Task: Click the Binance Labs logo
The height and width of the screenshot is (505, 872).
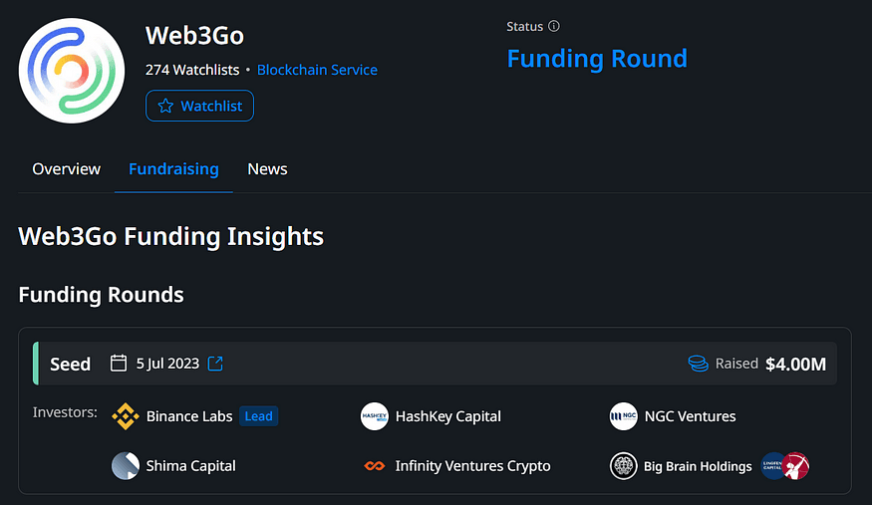Action: [126, 416]
